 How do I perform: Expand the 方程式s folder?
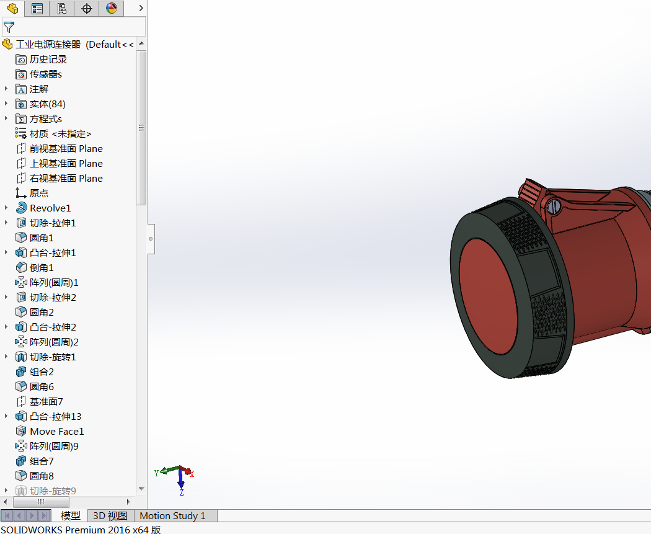point(6,118)
